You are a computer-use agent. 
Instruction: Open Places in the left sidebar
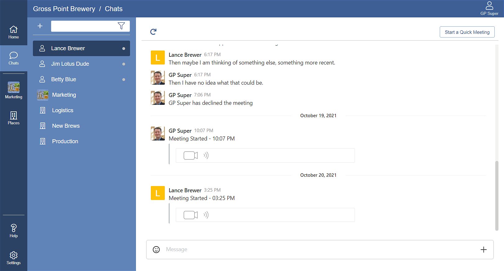point(14,118)
